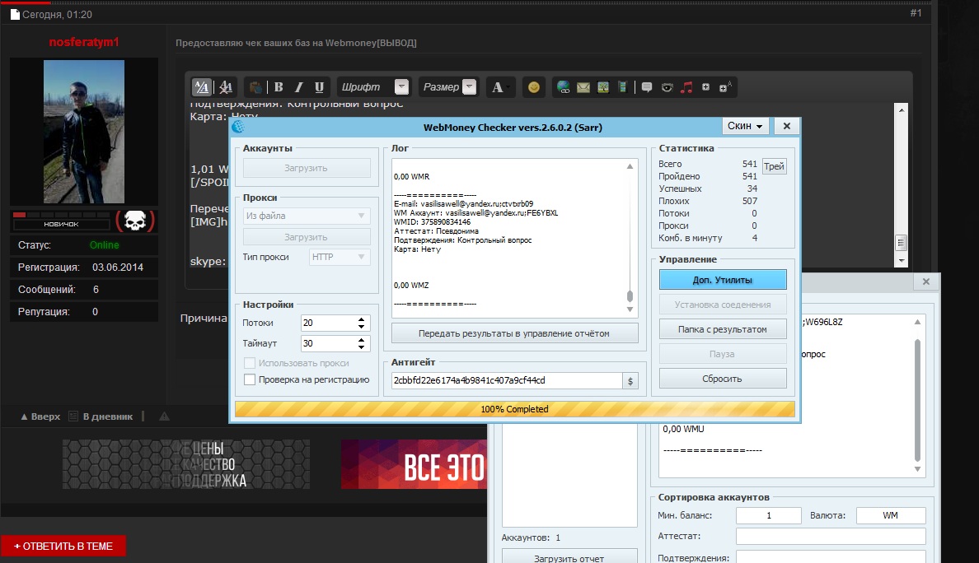Click the Антигейт key input field

click(506, 380)
